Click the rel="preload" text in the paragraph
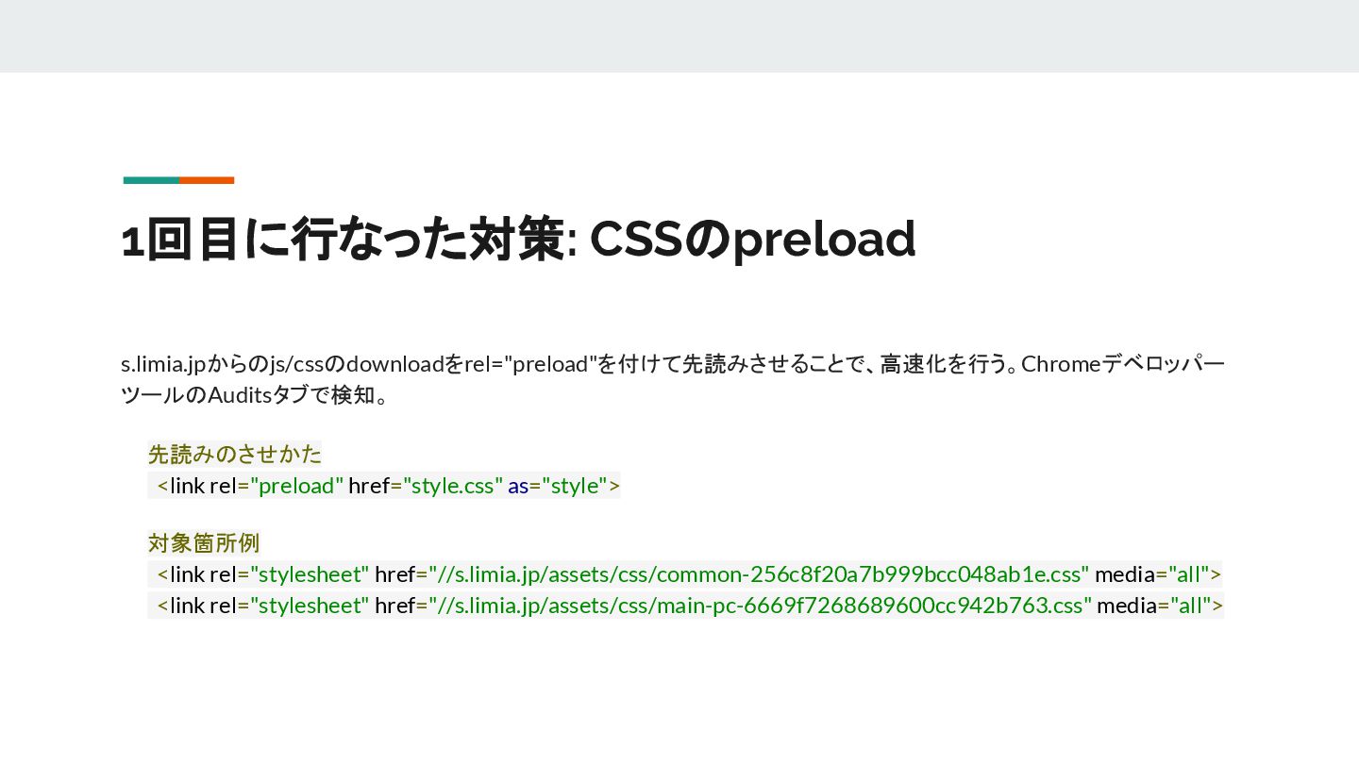The height and width of the screenshot is (764, 1359). 530,364
